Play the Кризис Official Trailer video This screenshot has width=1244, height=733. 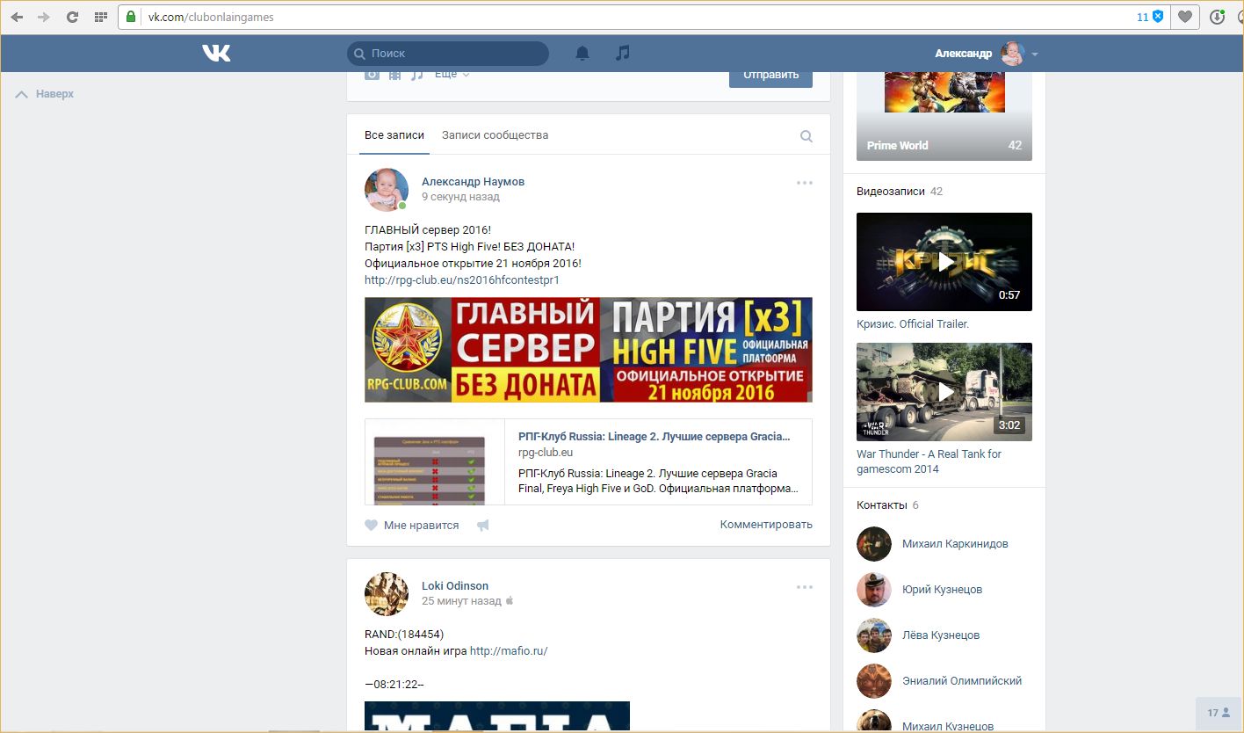click(944, 262)
